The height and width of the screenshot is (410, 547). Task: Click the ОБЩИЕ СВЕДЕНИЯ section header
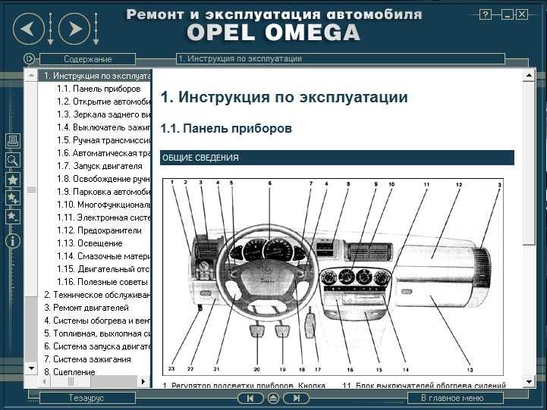click(337, 158)
